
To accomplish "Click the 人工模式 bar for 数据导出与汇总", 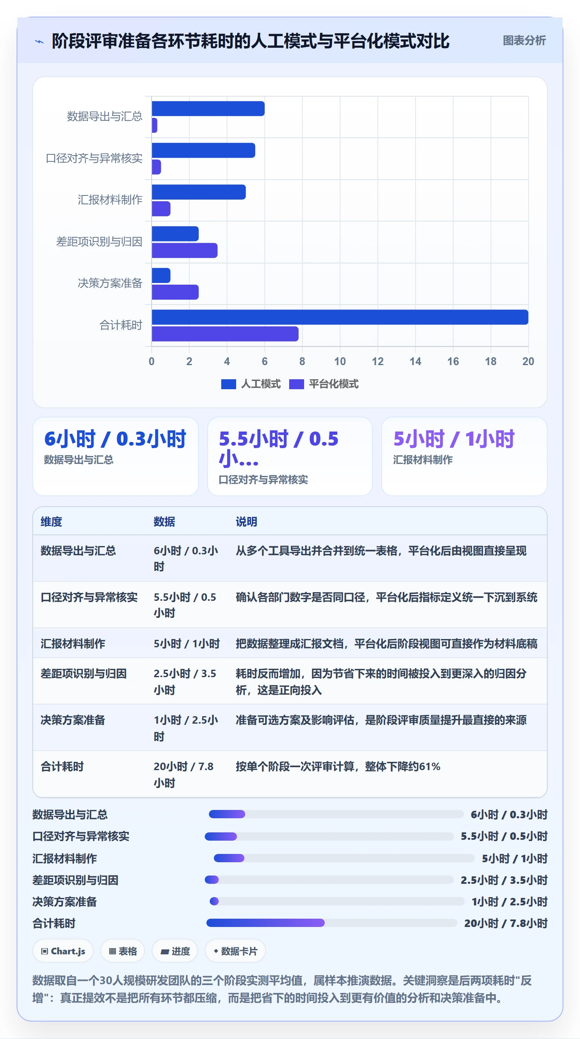I will pos(208,109).
